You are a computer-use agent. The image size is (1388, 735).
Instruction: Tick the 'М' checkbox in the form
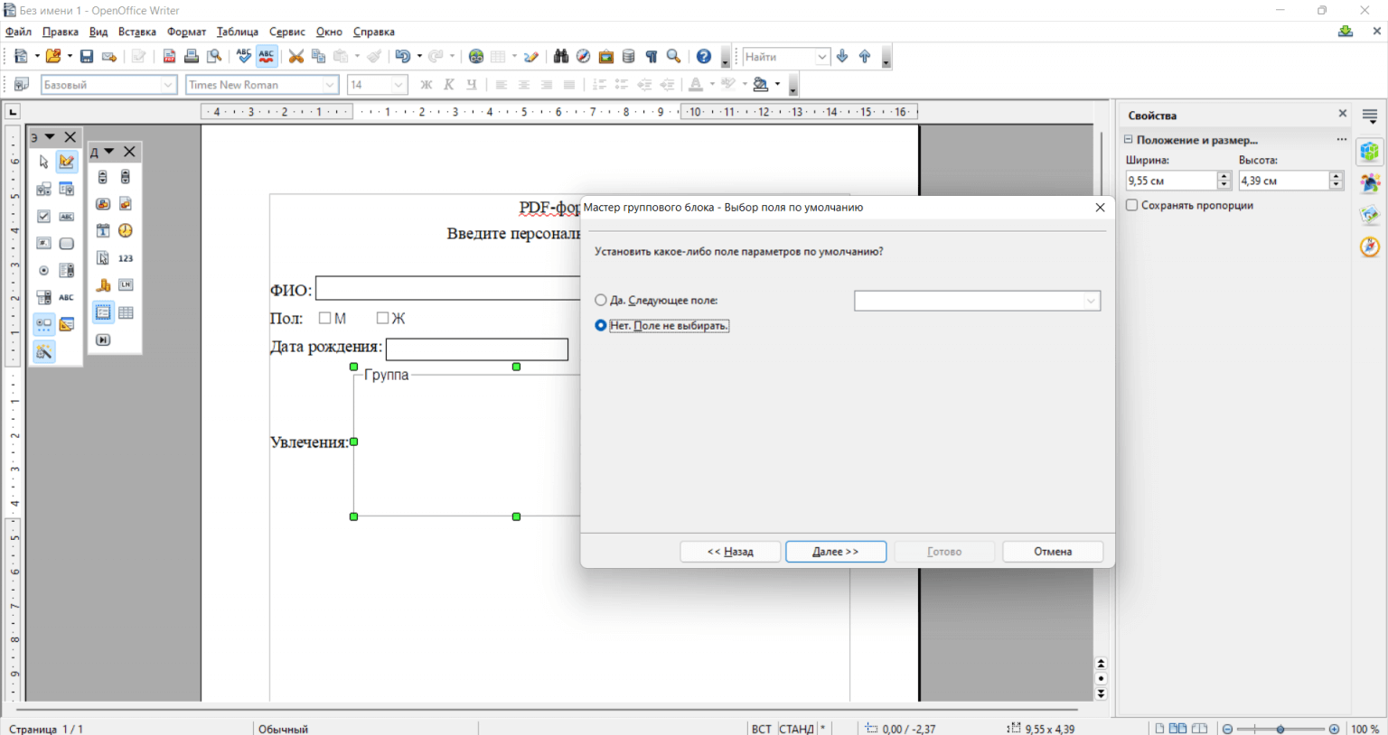tap(325, 318)
